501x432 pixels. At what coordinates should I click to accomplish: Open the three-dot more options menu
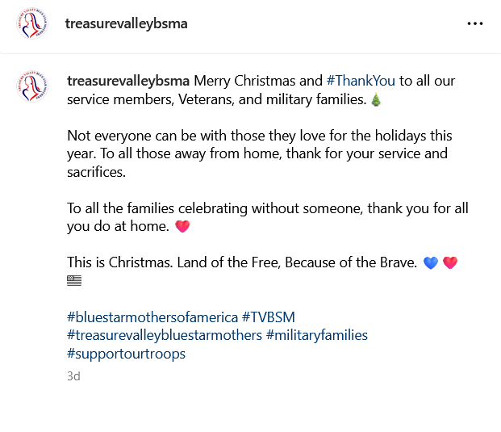click(x=474, y=24)
